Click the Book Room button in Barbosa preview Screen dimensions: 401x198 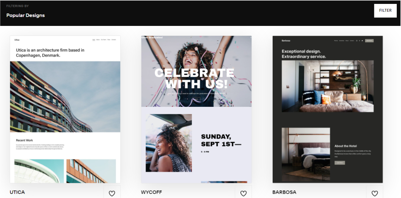pos(369,41)
